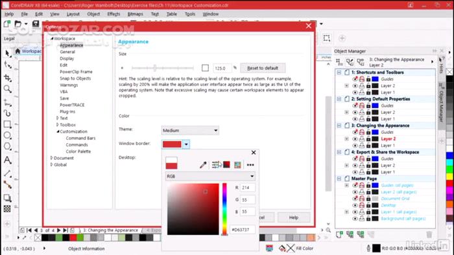This screenshot has width=454, height=255.
Task: Open the Effects menu
Action: pos(113,14)
